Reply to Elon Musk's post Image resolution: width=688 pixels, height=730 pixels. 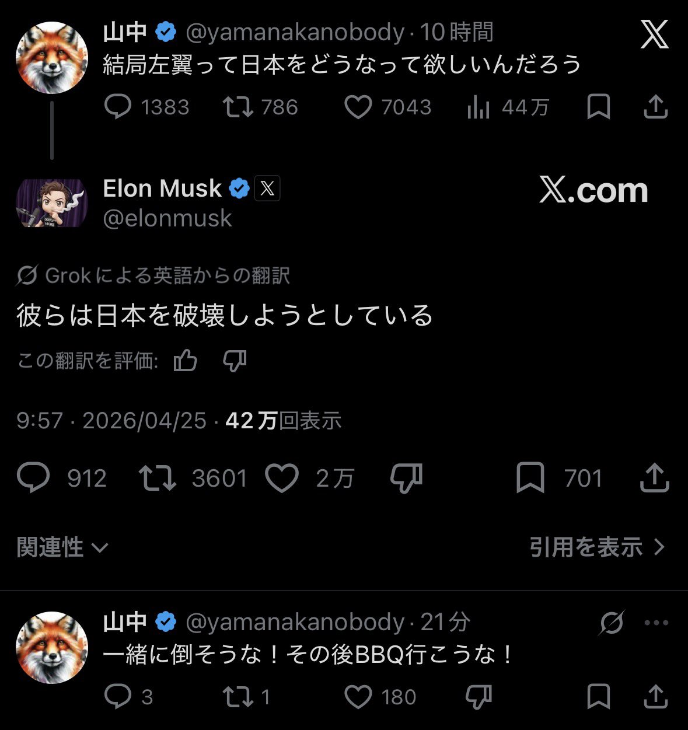(x=33, y=478)
